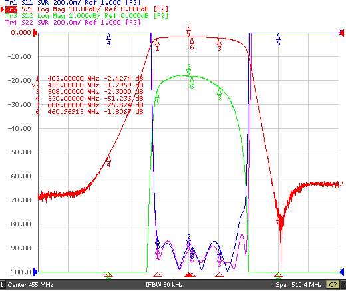The image size is (346, 291).
Task: Select the Tr1 S11 SWR trace label
Action: tap(73, 3)
